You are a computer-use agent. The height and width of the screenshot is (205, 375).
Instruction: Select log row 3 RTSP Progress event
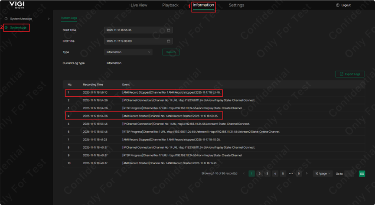(214, 108)
